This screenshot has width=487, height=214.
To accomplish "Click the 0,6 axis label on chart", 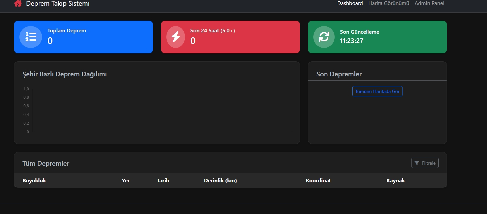I will click(x=26, y=106).
